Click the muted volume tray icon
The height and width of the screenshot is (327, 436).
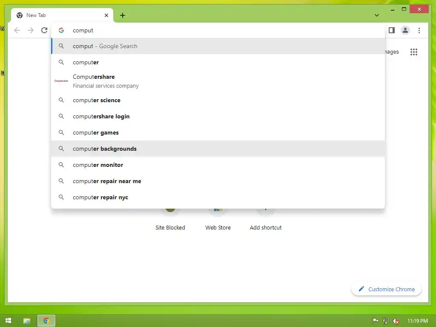pos(396,321)
